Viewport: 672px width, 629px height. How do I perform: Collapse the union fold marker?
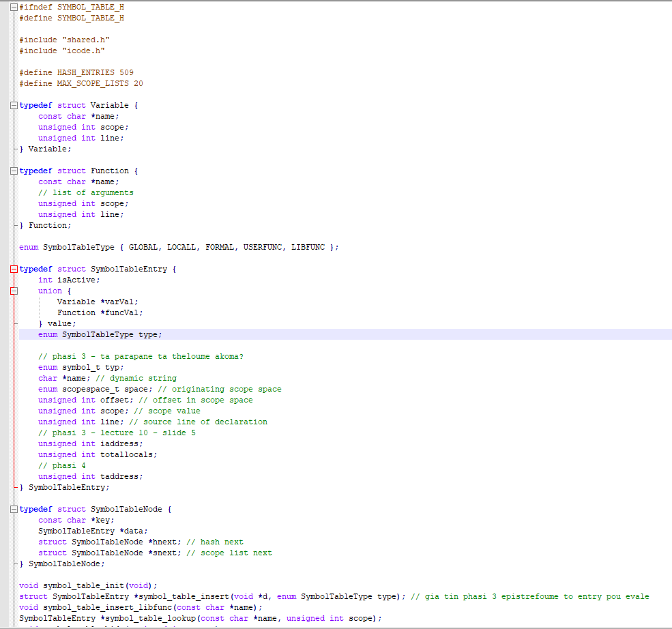(14, 291)
